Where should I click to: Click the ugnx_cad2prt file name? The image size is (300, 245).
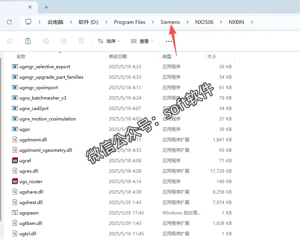point(34,109)
